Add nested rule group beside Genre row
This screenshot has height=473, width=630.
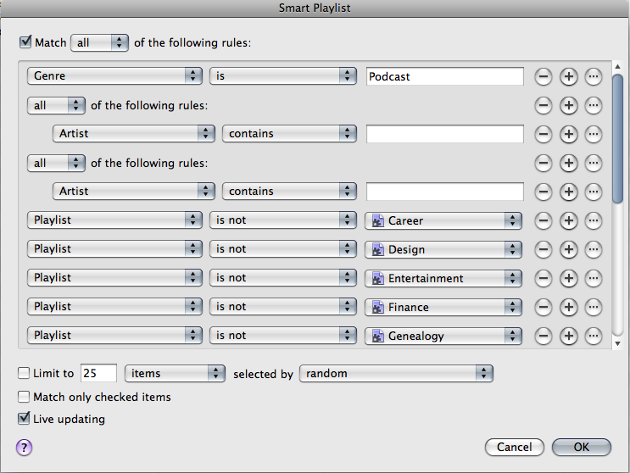coord(594,76)
